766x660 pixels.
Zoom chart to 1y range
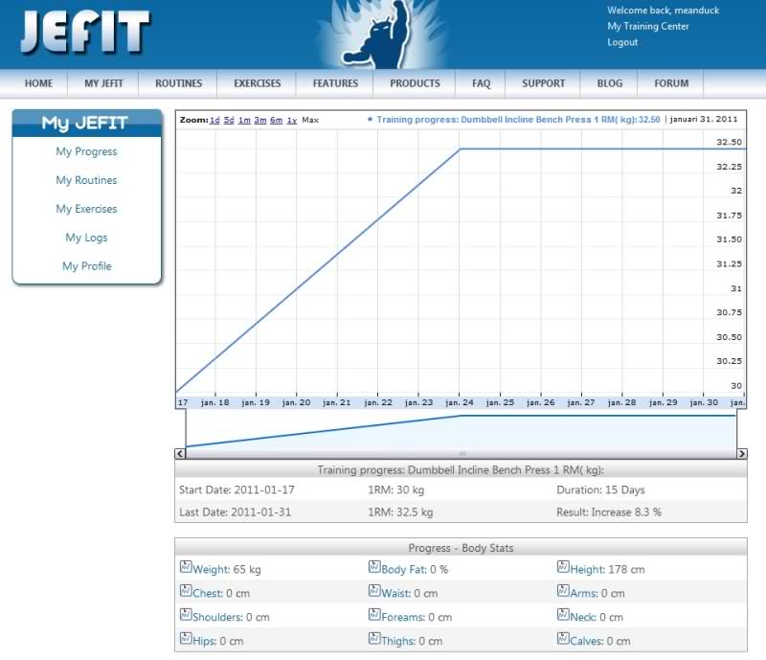tap(291, 121)
